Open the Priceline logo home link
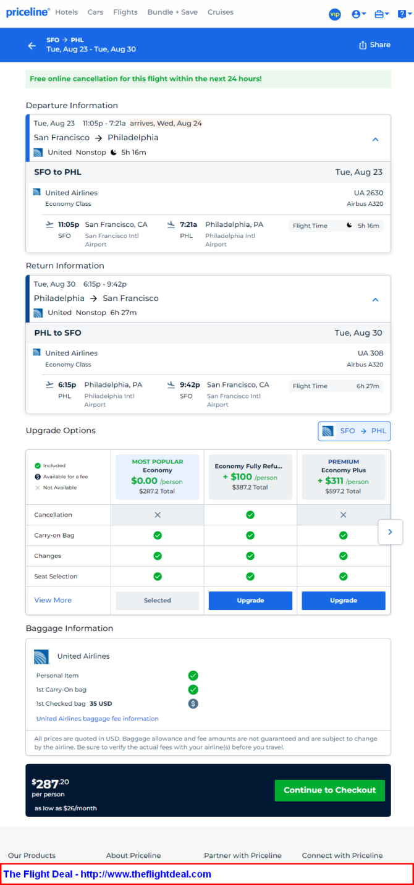Screen dimensions: 414x885 click(x=28, y=12)
